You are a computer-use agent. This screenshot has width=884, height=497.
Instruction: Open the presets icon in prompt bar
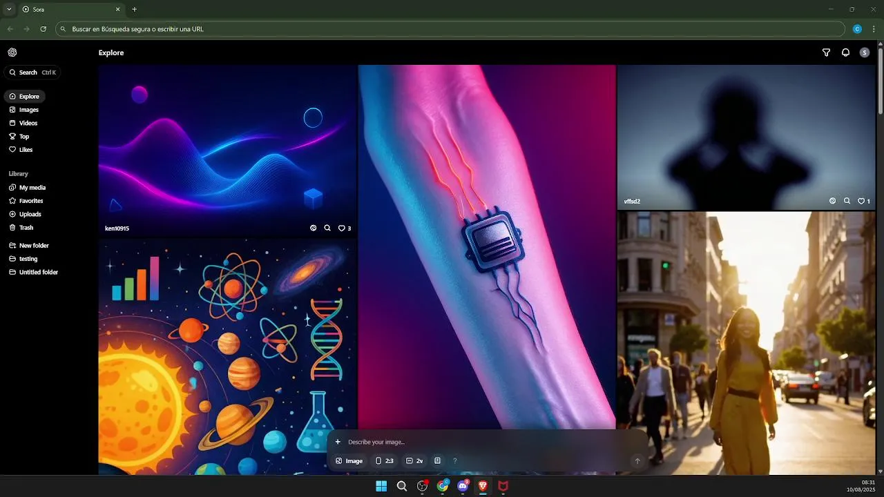tap(437, 461)
